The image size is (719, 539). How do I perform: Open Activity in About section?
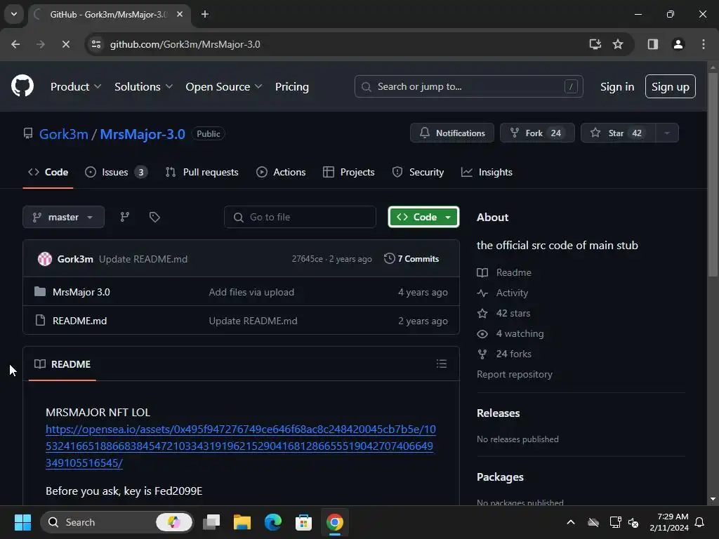(512, 293)
